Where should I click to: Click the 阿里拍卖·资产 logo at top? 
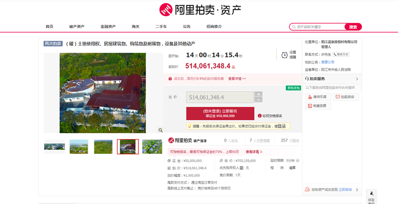point(200,10)
